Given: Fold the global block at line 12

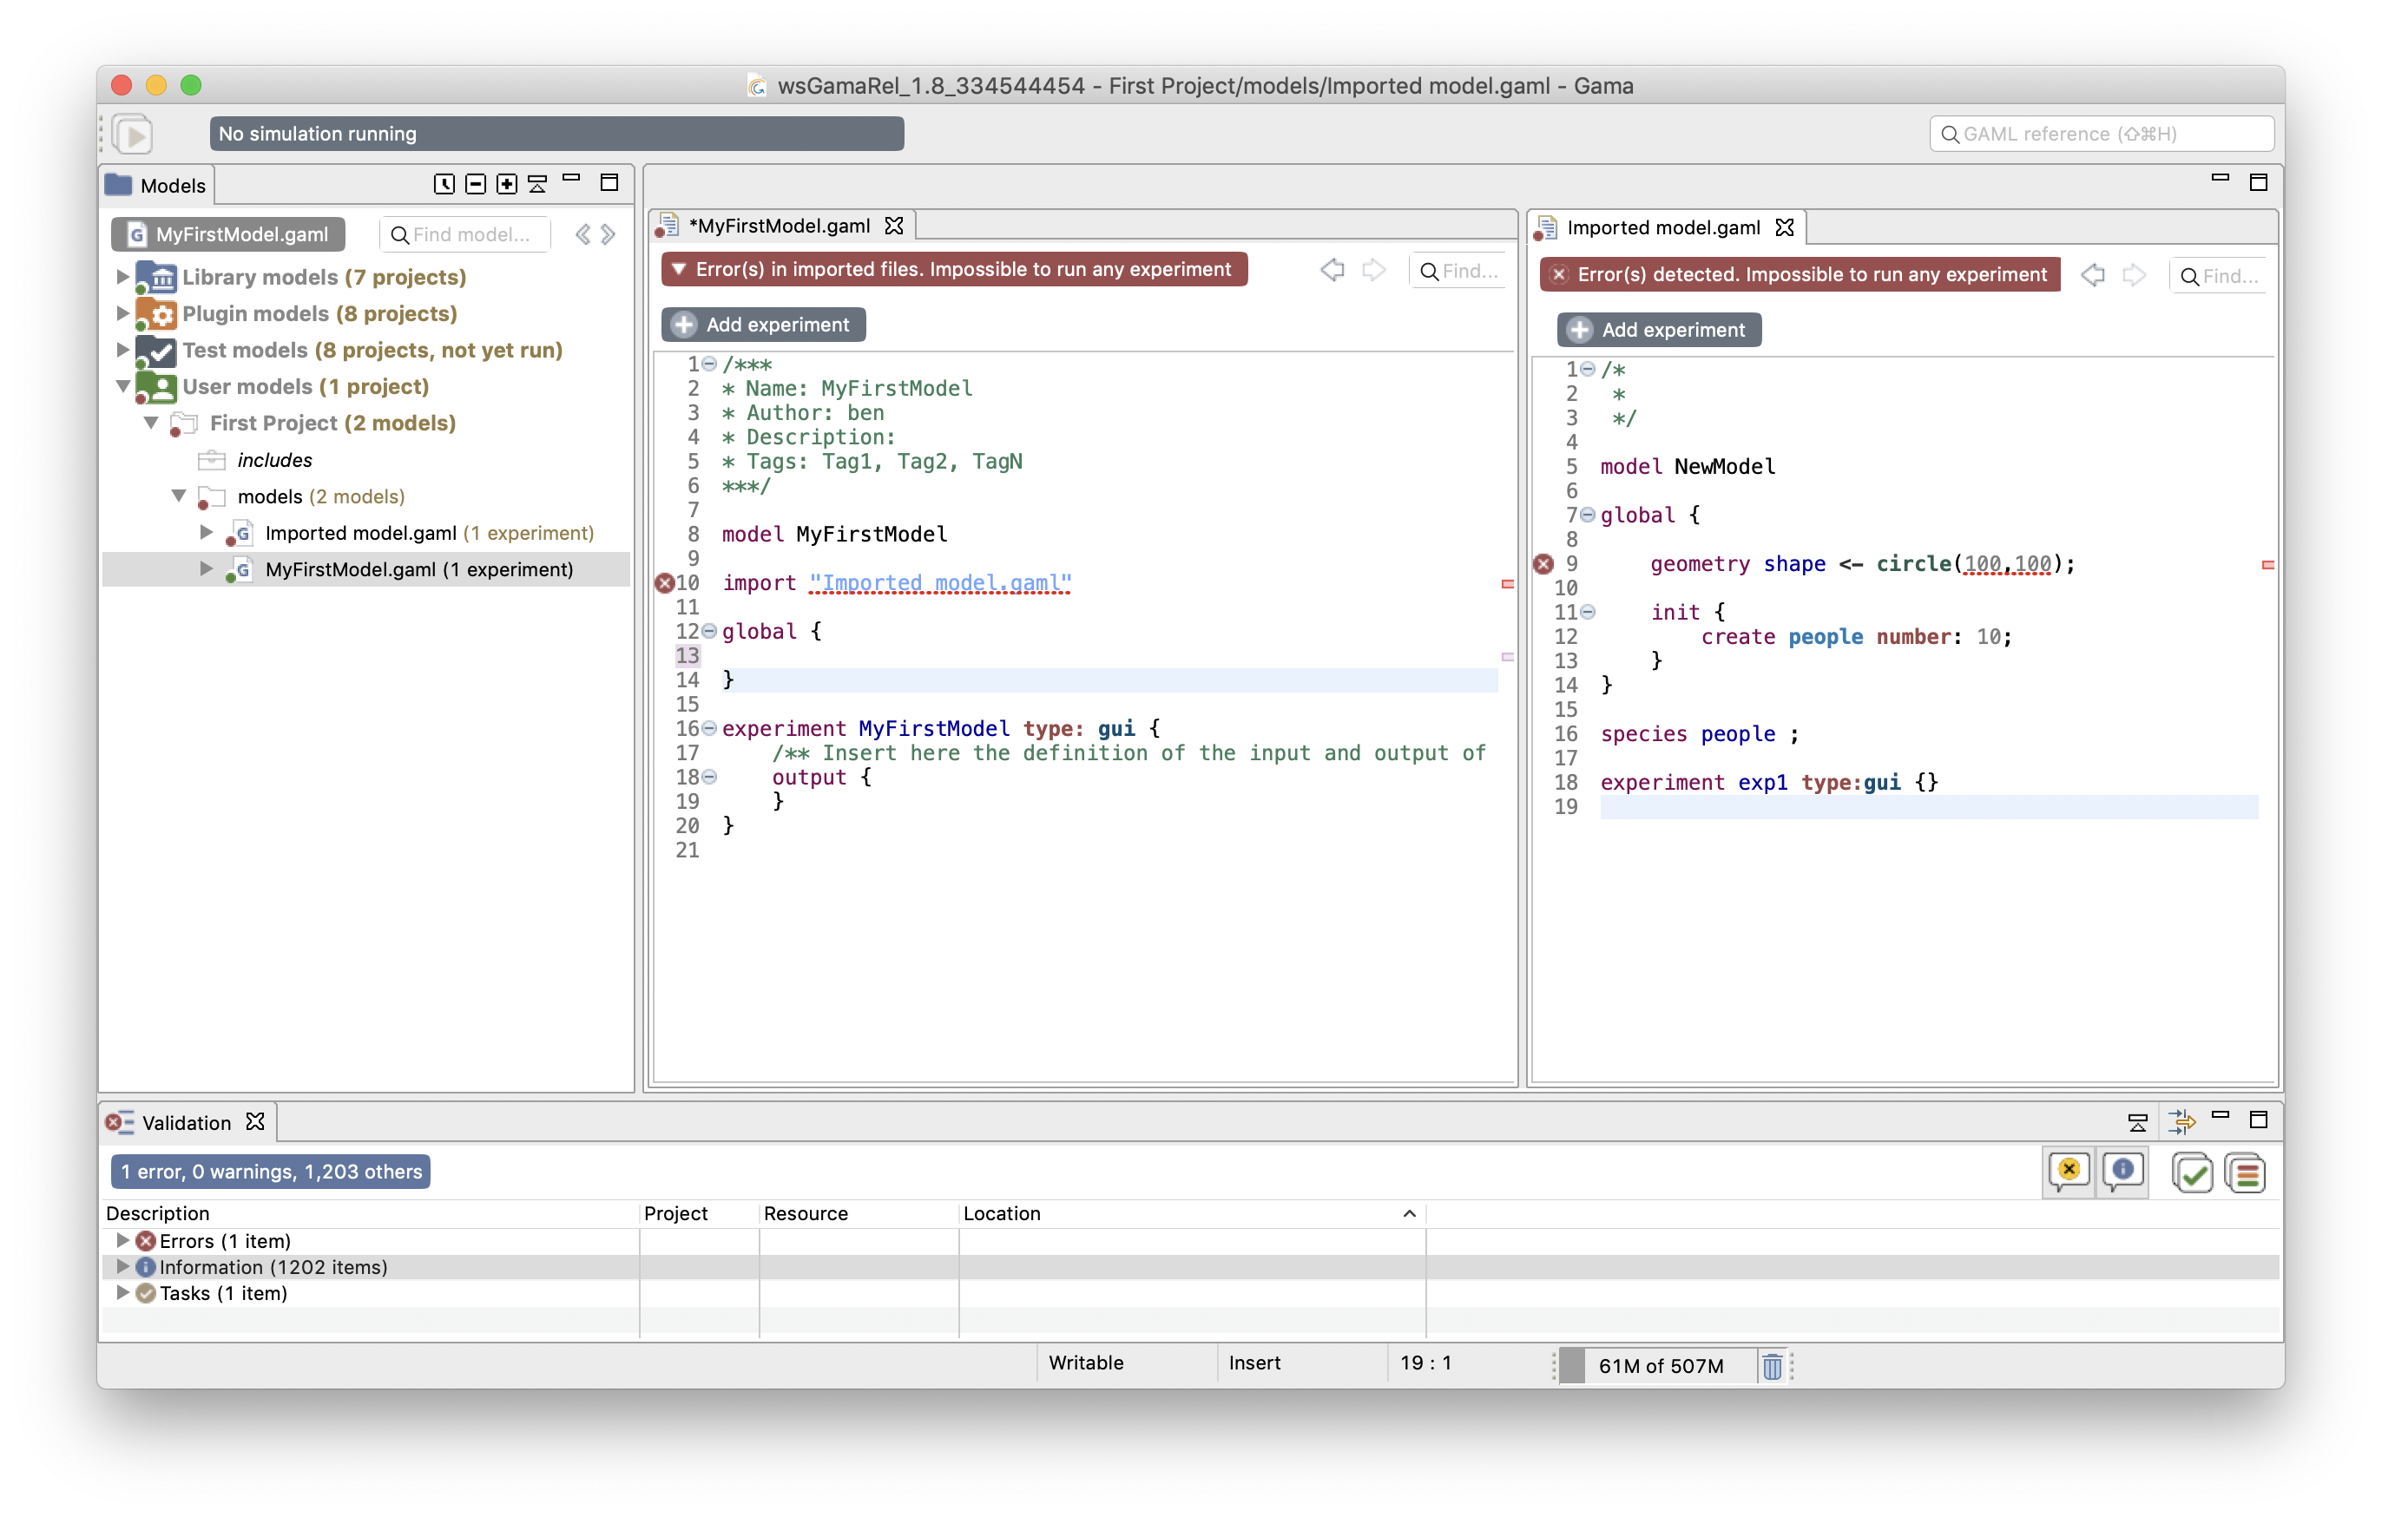Looking at the screenshot, I should [709, 631].
